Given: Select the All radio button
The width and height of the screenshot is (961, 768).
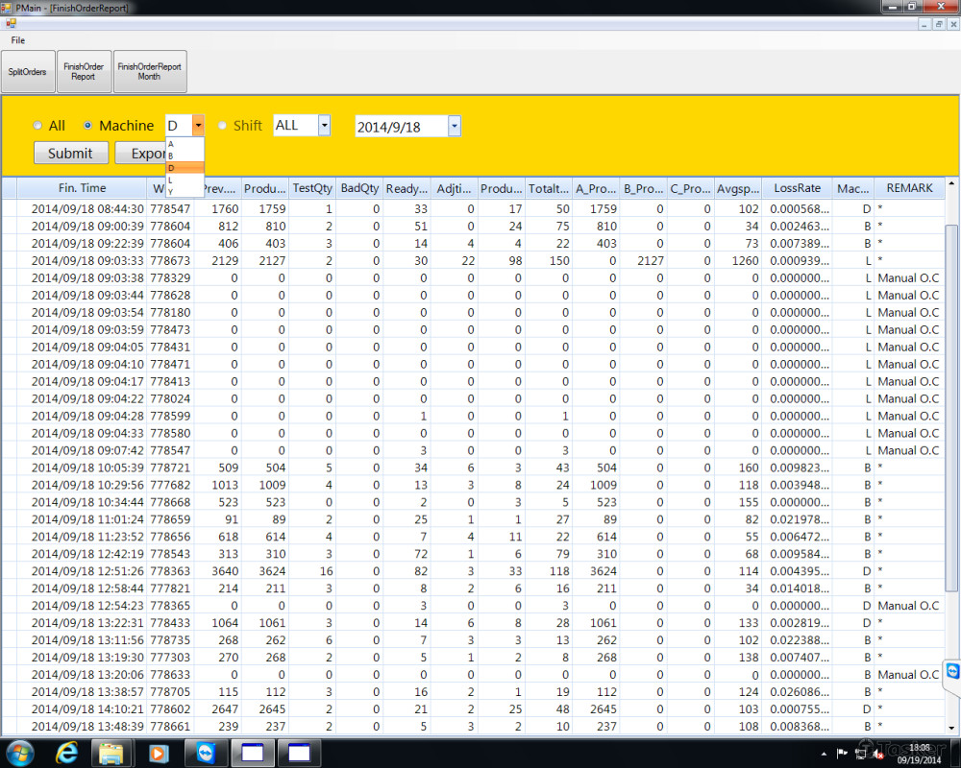Looking at the screenshot, I should (x=37, y=126).
